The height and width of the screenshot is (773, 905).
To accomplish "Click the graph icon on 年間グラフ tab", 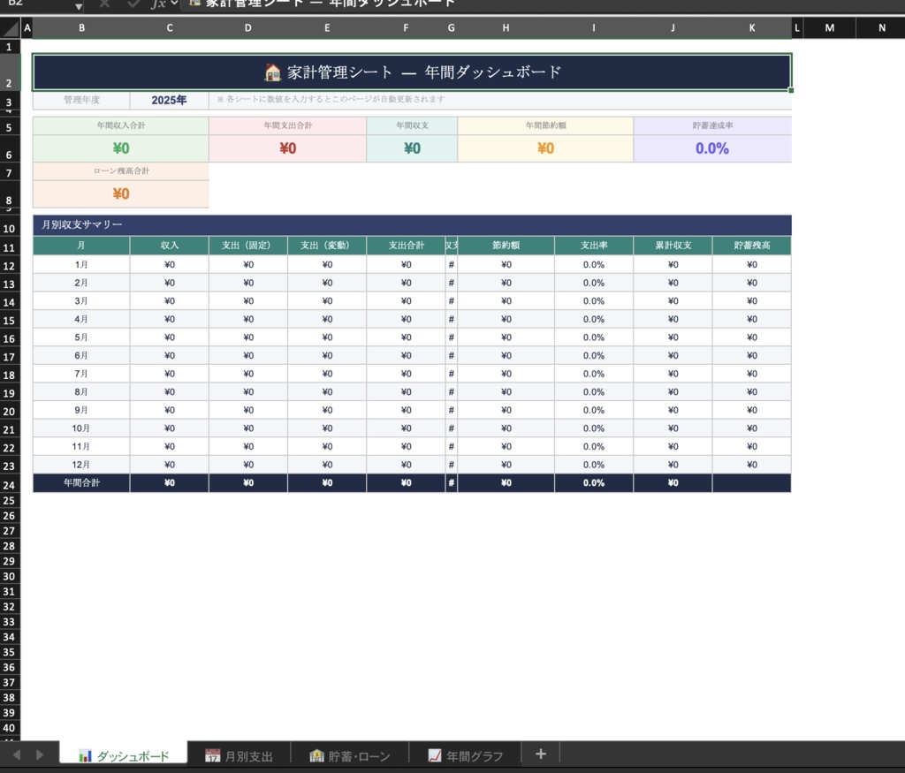I will point(435,755).
